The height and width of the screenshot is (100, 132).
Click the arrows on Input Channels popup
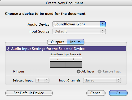(x=119, y=80)
